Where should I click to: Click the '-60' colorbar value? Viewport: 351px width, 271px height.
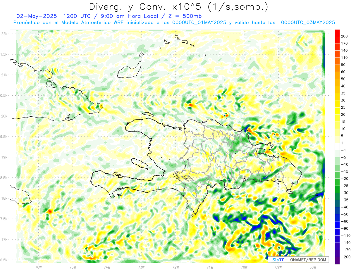pyautogui.click(x=344, y=221)
